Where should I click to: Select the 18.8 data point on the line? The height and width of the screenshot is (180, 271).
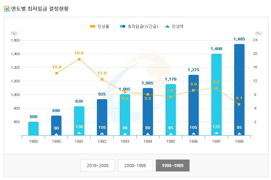(x=79, y=59)
